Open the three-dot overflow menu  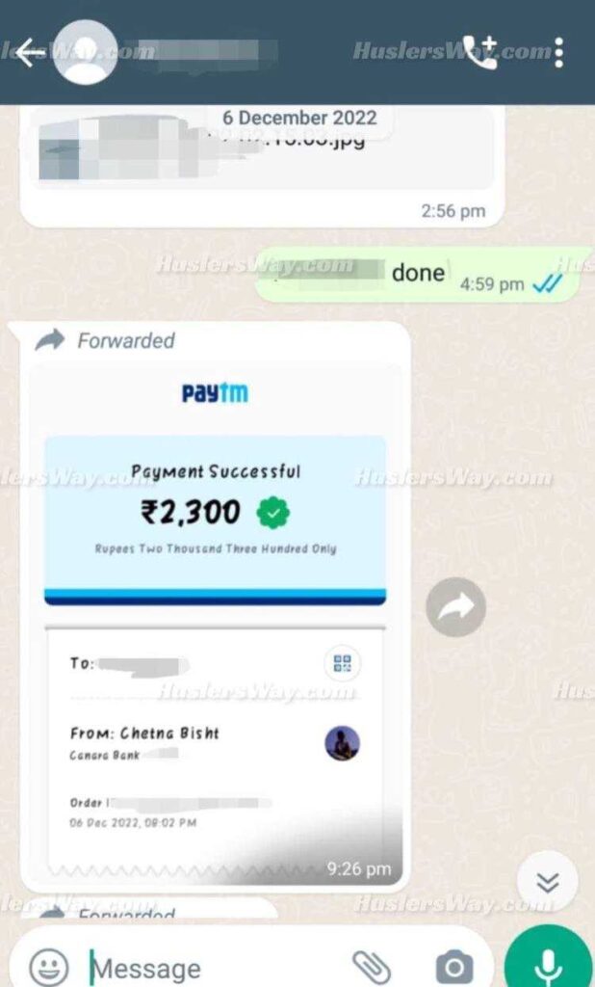point(558,52)
